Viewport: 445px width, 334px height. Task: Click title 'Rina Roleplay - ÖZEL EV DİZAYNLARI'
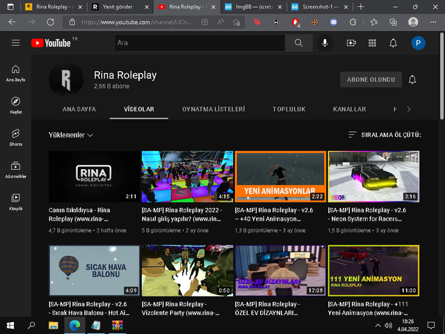(267, 308)
